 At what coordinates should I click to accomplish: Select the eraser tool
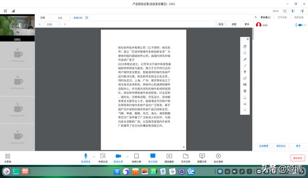pyautogui.click(x=245, y=78)
